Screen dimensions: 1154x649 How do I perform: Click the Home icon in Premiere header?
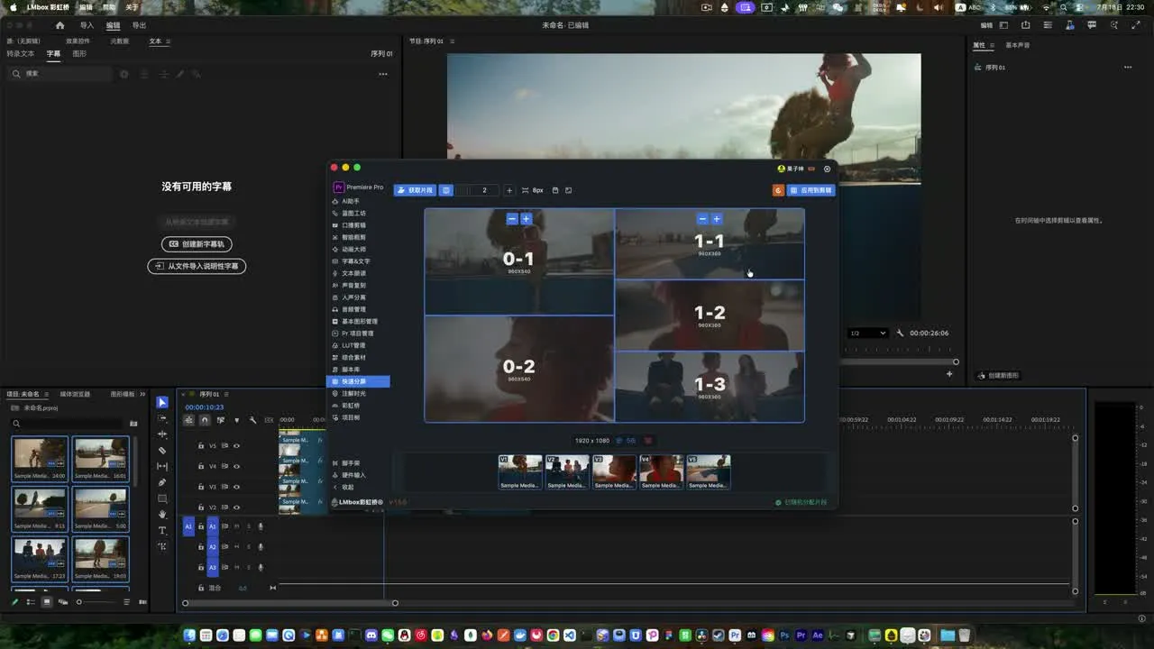(x=60, y=25)
